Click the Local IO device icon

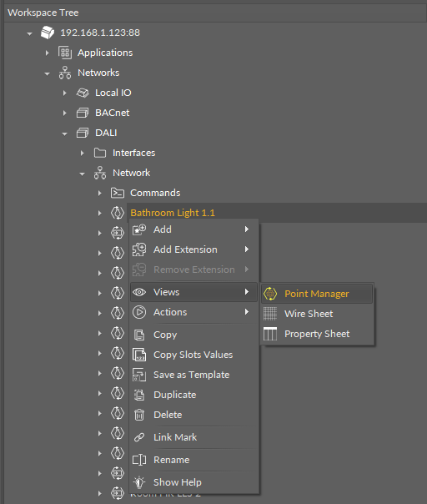[83, 93]
